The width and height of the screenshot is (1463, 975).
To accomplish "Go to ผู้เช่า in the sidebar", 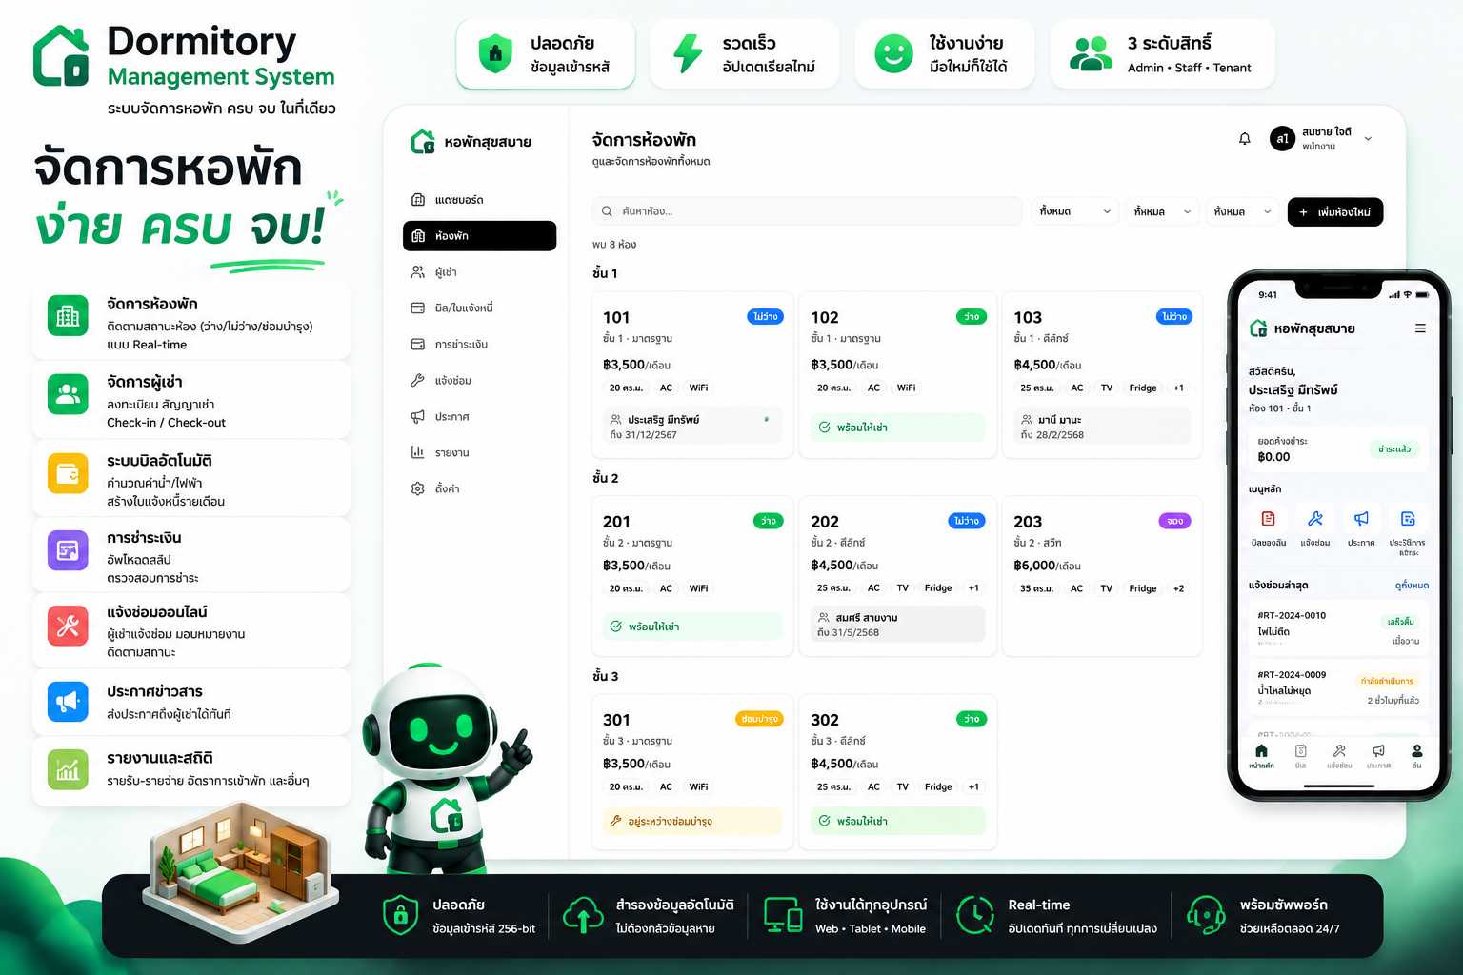I will (479, 272).
